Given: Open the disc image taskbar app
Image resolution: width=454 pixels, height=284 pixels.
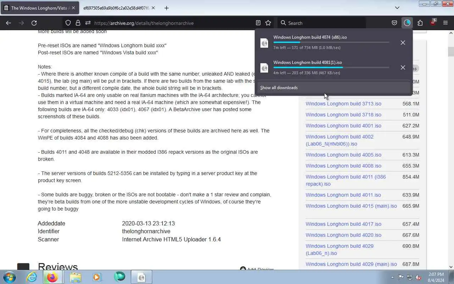Looking at the screenshot, I should pyautogui.click(x=142, y=277).
